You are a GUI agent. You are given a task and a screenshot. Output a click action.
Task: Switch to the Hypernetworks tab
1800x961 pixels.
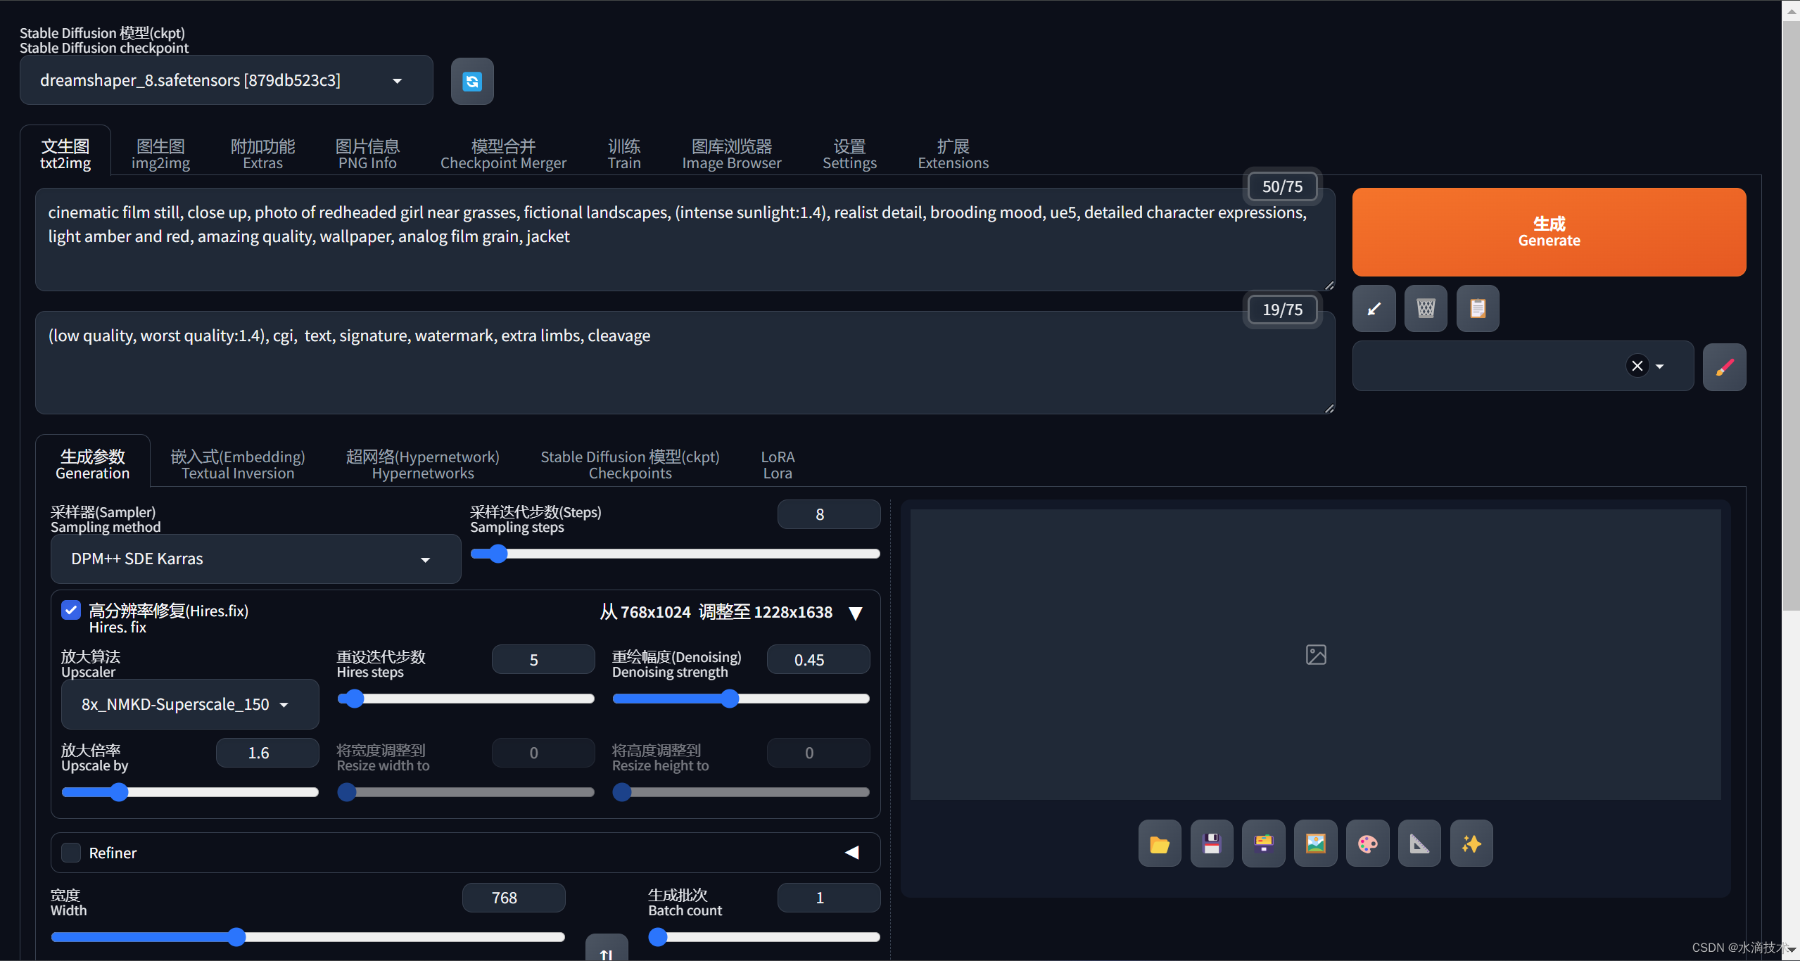[423, 464]
